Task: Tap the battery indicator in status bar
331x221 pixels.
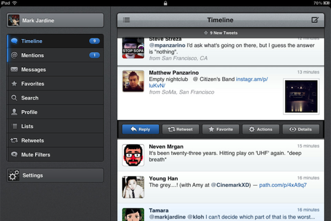Action: coord(326,3)
